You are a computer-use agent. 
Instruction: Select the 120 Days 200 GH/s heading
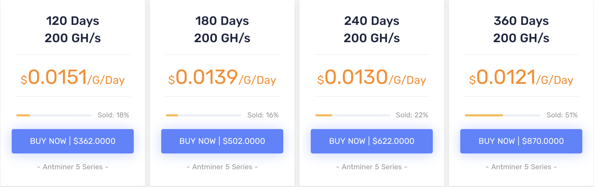click(x=73, y=29)
